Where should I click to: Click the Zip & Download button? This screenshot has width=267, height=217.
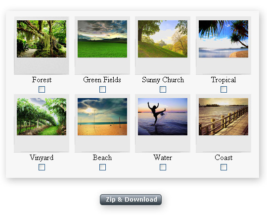(131, 200)
